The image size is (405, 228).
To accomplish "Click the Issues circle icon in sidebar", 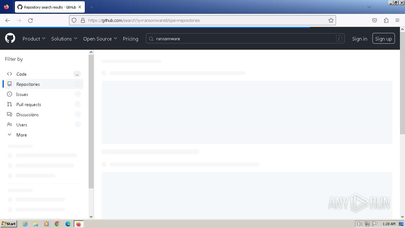I will pyautogui.click(x=9, y=94).
